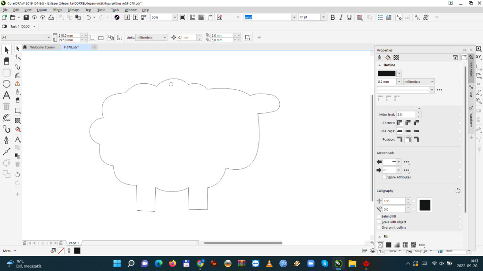Select the Rectangle tool in the toolbox
Image resolution: width=483 pixels, height=271 pixels.
(7, 72)
